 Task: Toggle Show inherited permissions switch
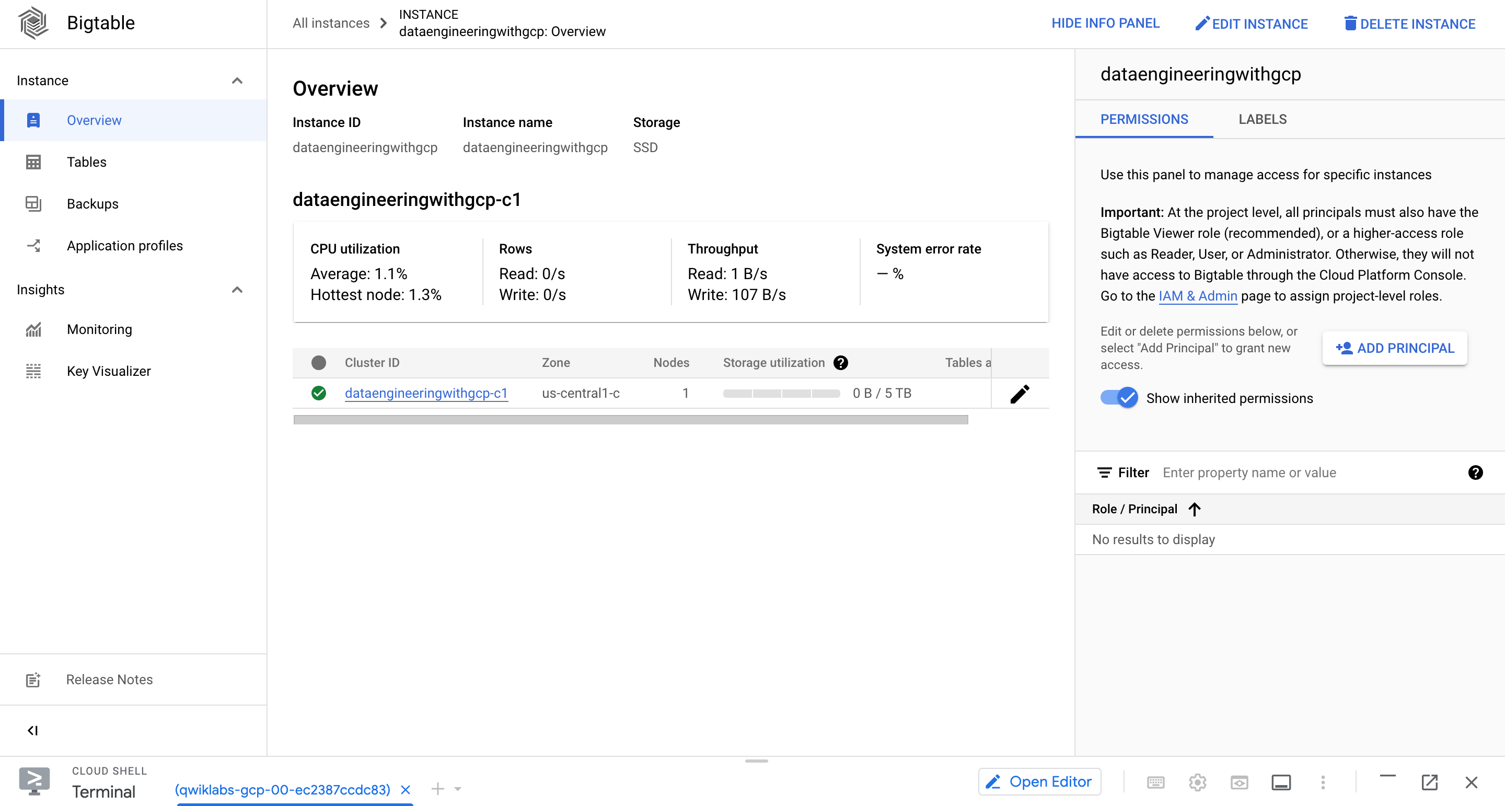pos(1119,398)
